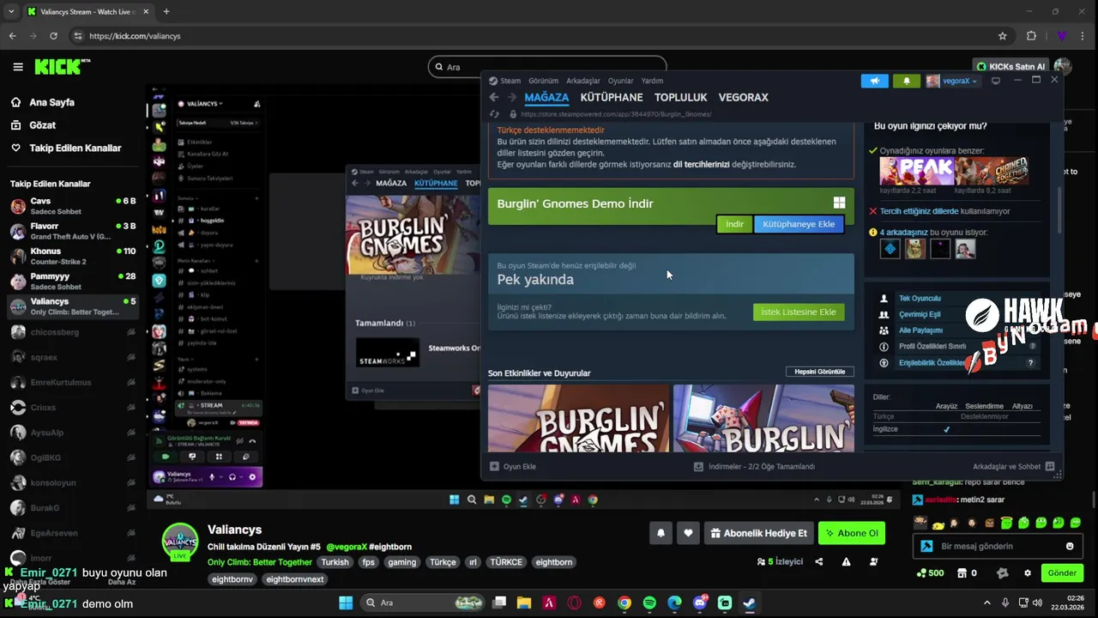Open the VEGORAX profile tab
Image resolution: width=1098 pixels, height=618 pixels.
click(743, 98)
